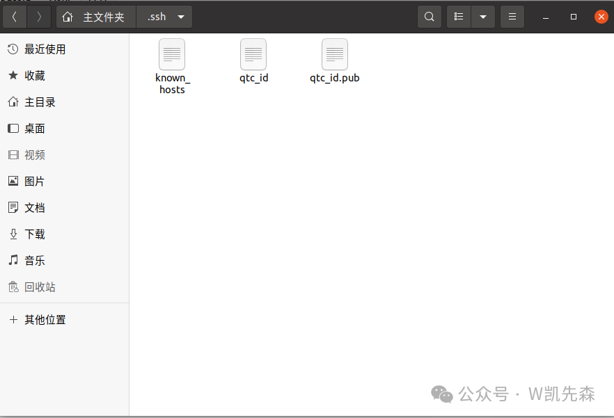Select the qtc_id.pub file icon
This screenshot has height=418, width=614.
coord(335,54)
